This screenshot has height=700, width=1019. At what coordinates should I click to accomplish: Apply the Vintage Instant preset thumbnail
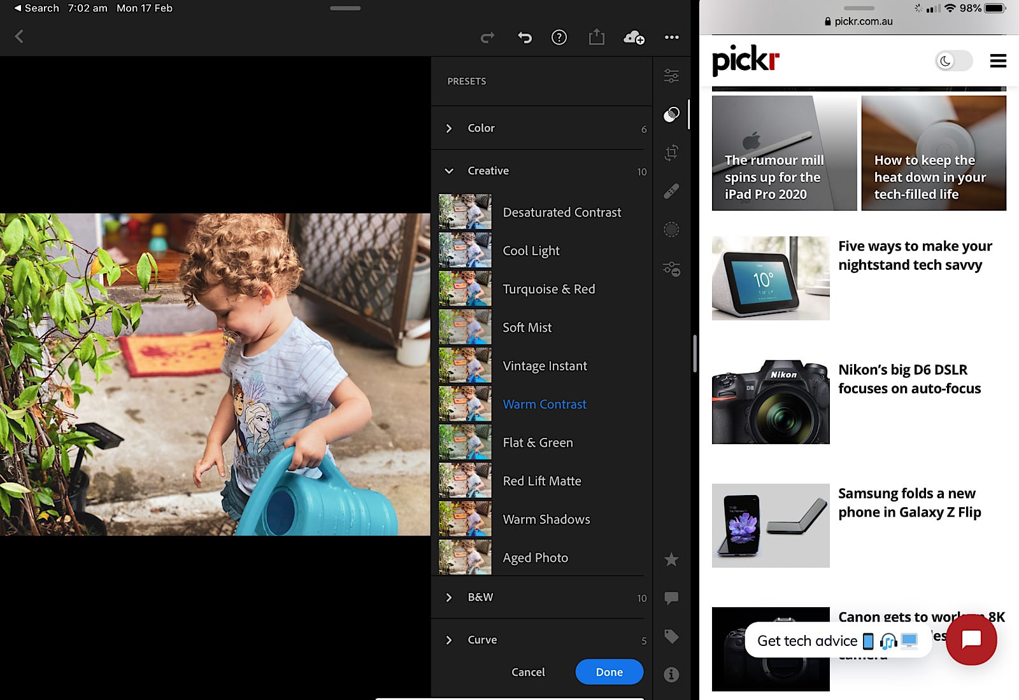point(465,366)
